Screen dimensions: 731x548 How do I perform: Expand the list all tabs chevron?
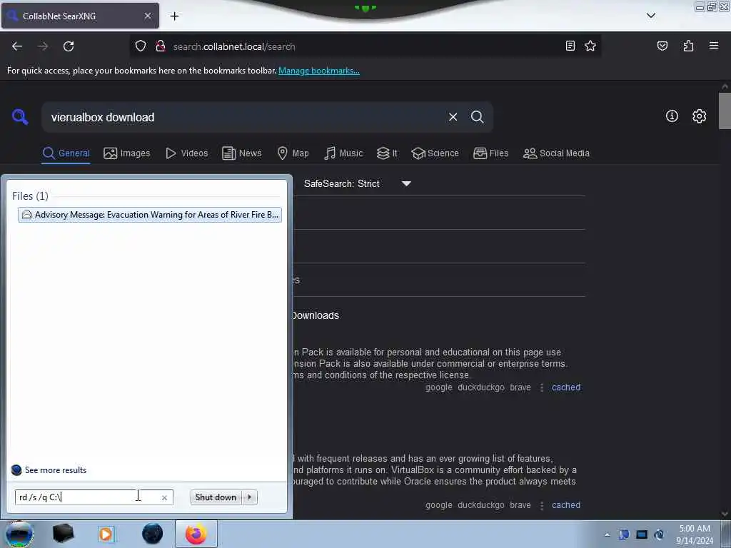pyautogui.click(x=651, y=16)
